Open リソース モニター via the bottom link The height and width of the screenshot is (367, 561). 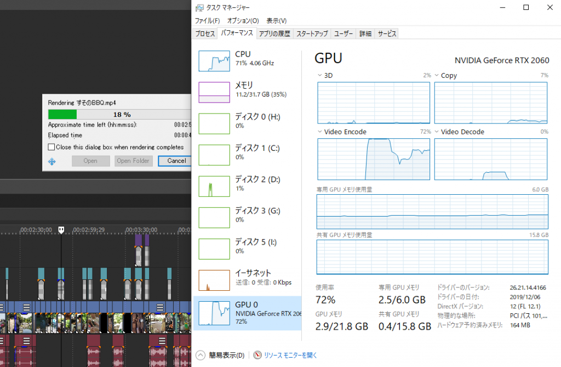point(283,355)
